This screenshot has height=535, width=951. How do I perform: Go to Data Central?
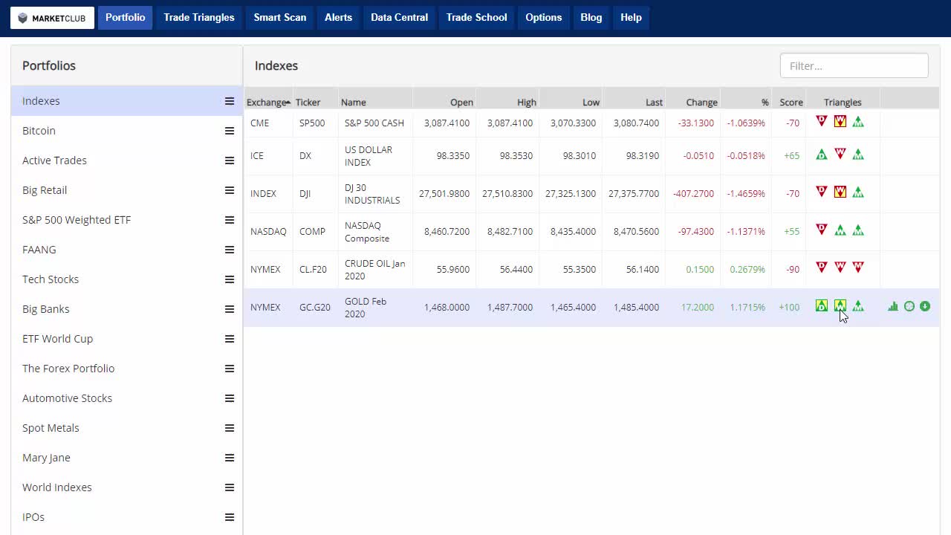click(x=399, y=18)
